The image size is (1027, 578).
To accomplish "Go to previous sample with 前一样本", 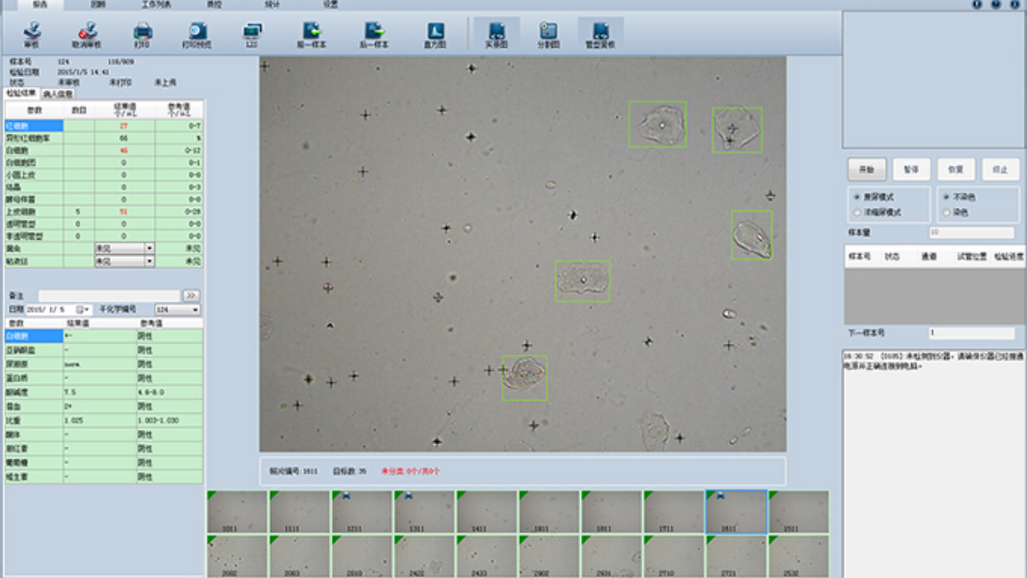I will pyautogui.click(x=312, y=33).
